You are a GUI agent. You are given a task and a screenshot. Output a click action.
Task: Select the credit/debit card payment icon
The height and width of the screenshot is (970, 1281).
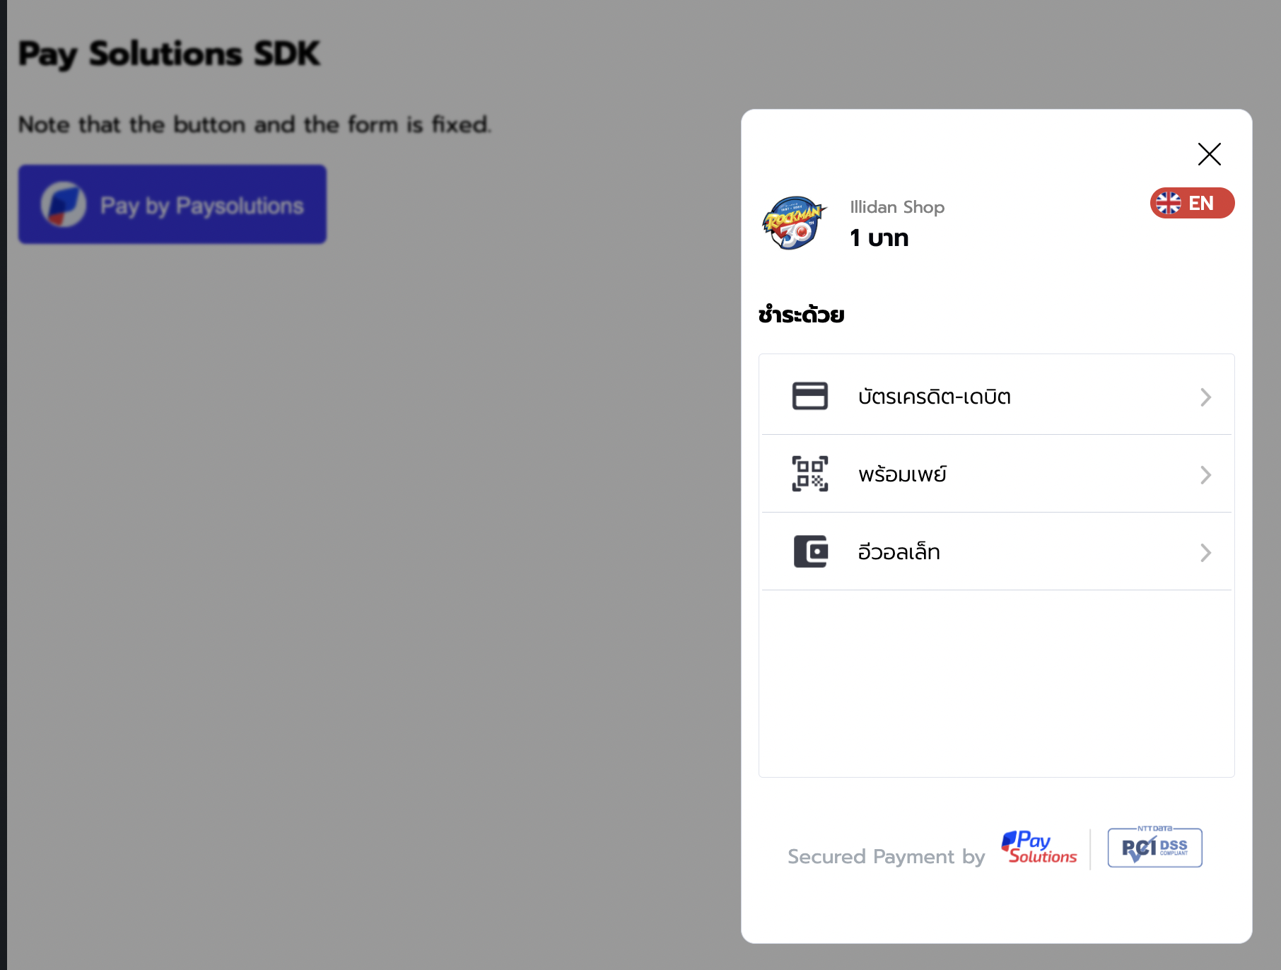tap(810, 395)
